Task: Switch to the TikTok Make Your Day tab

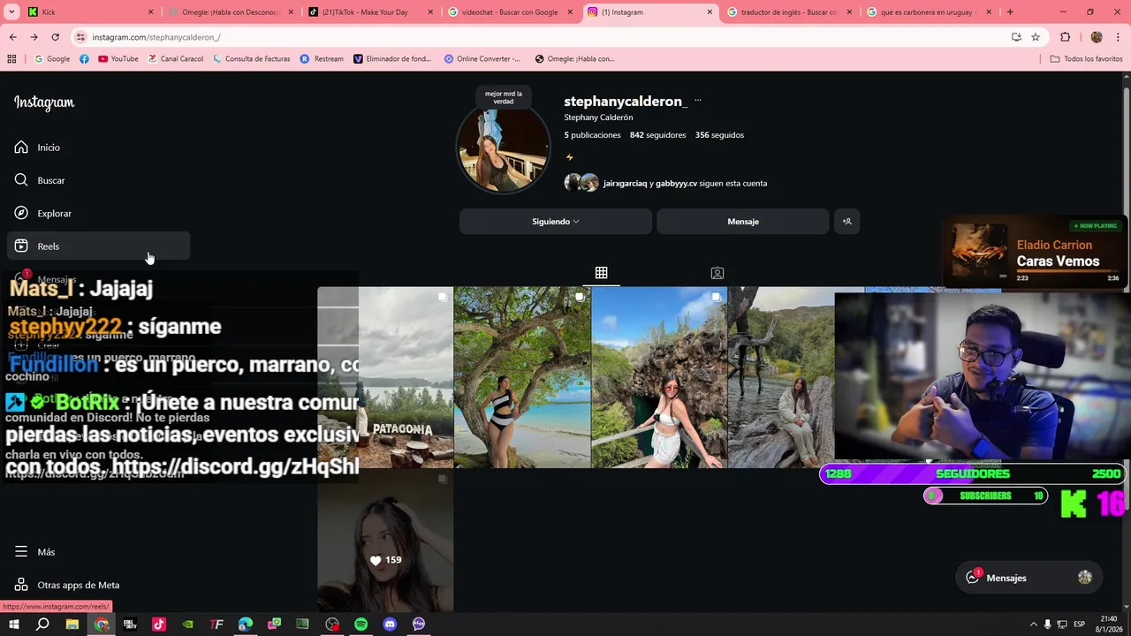Action: click(371, 12)
